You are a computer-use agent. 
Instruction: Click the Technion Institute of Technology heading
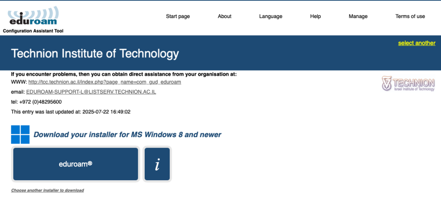[95, 54]
